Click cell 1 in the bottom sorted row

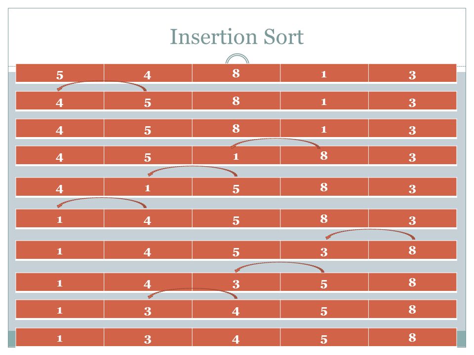[60, 337]
